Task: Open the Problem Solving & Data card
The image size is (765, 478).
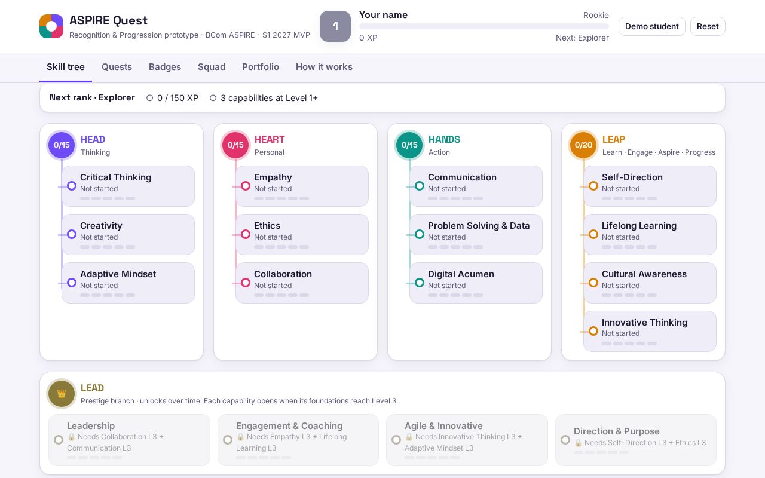Action: pyautogui.click(x=476, y=235)
